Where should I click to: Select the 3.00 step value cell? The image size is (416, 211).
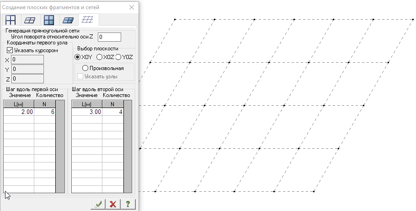pyautogui.click(x=87, y=112)
